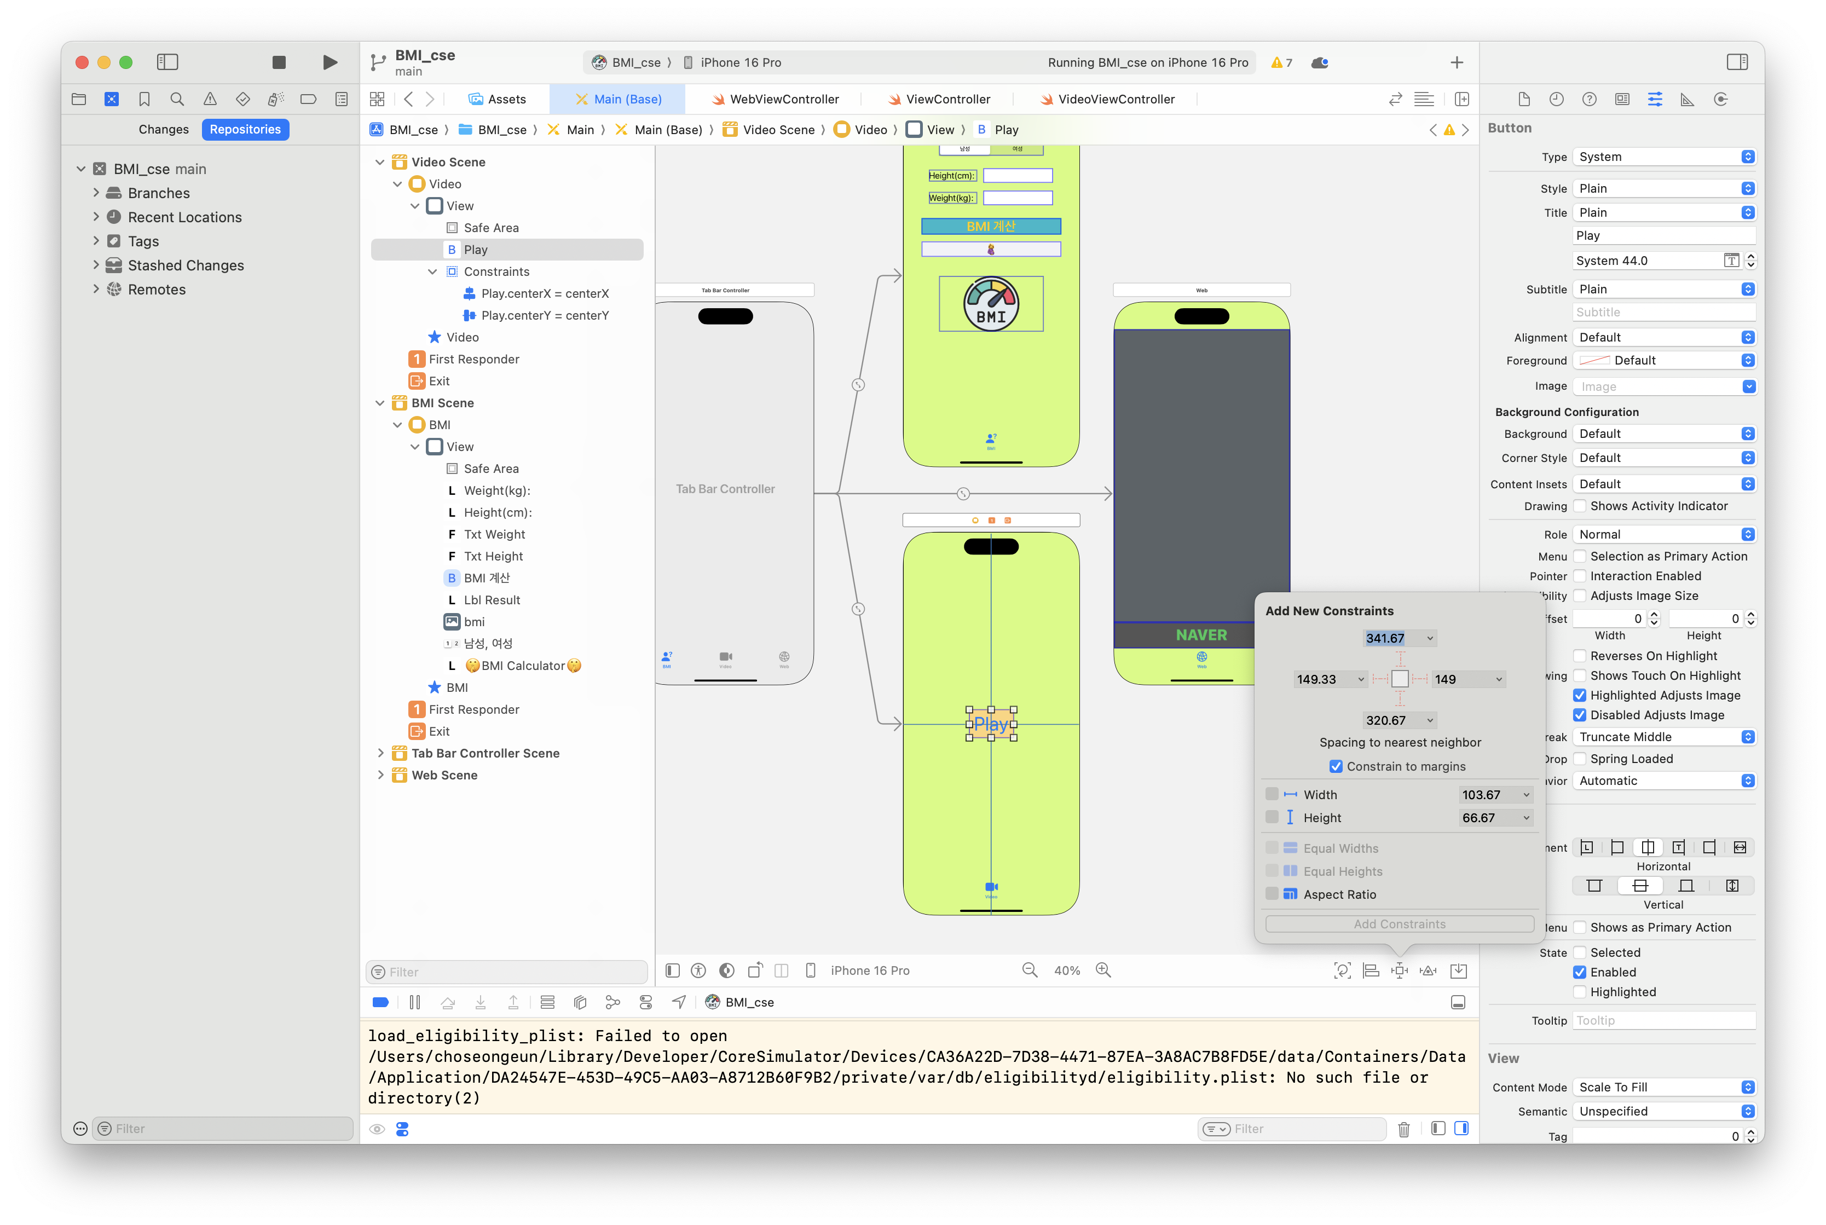Open the Find navigator magnifier icon
Screen dimensions: 1826x1225
177,99
